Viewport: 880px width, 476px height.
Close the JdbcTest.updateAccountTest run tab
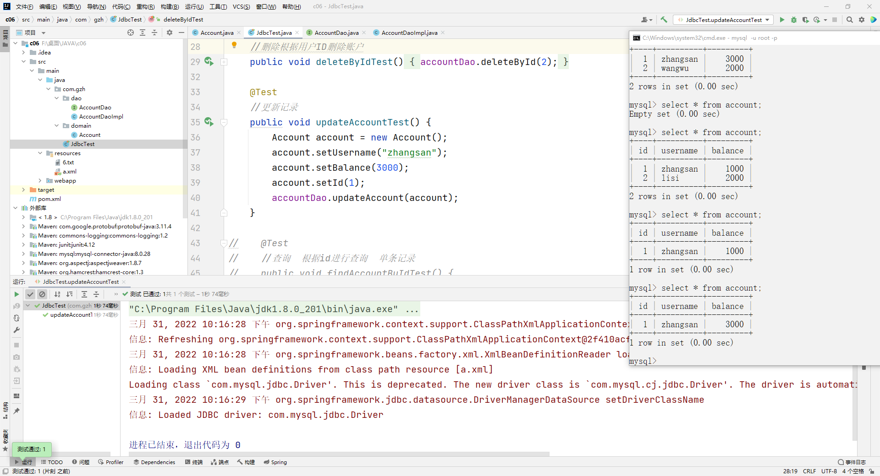[124, 282]
